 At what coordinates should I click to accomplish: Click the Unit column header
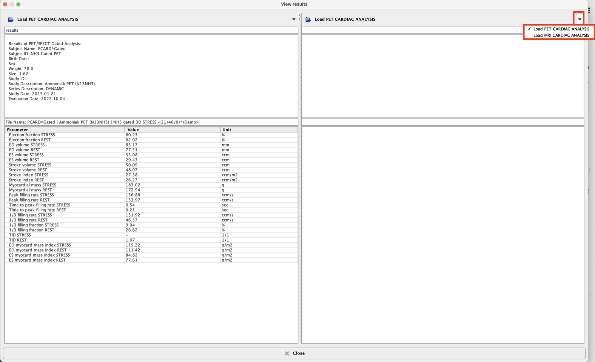(x=259, y=129)
